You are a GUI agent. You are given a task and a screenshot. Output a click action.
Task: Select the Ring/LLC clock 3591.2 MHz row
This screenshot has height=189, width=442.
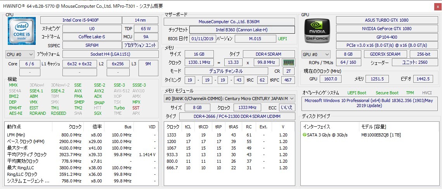pos(81,174)
